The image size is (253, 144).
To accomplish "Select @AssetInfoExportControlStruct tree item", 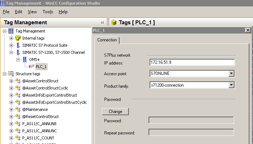I will click(x=50, y=95).
